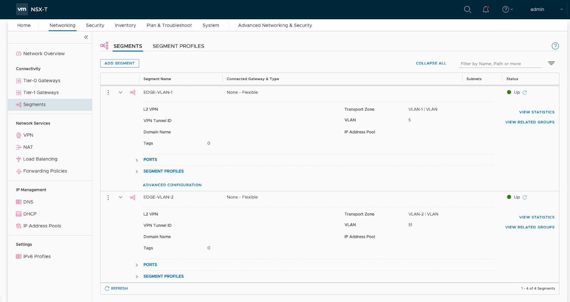Switch to the Segment Profiles tab
The width and height of the screenshot is (570, 302).
point(178,46)
